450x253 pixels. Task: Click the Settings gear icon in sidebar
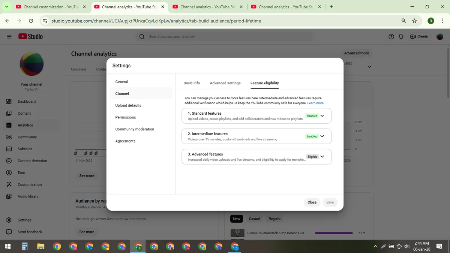point(9,220)
